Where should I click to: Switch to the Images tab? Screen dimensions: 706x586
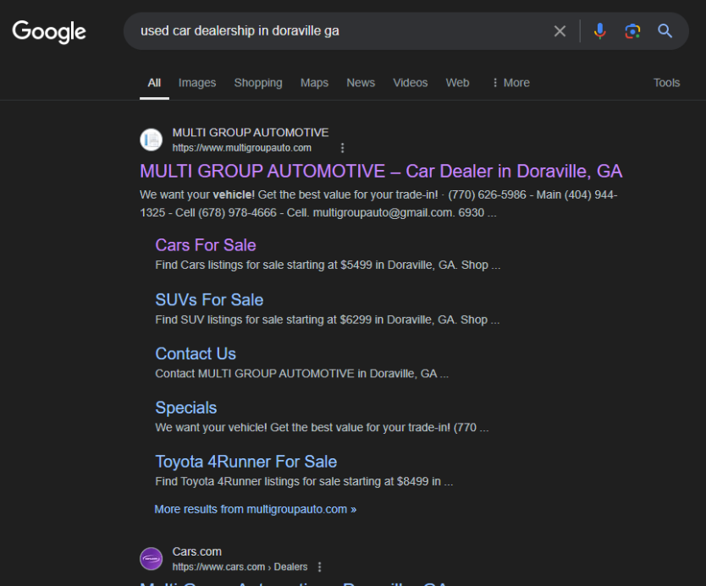pyautogui.click(x=197, y=83)
